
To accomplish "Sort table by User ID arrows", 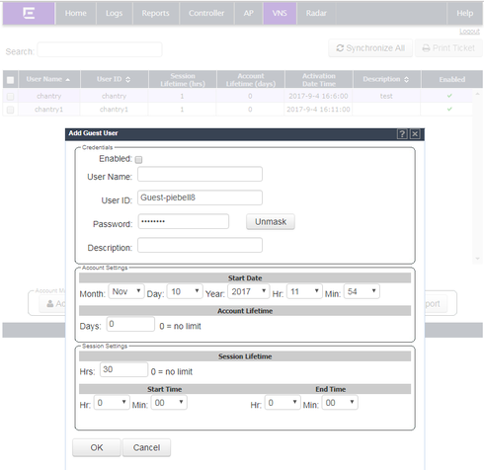I will [x=127, y=79].
